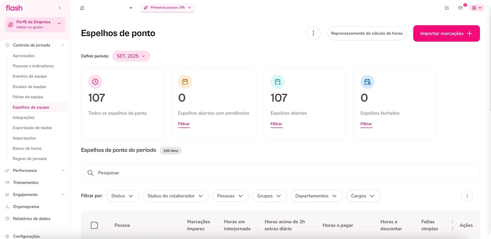Open the user account avatar menu
The height and width of the screenshot is (239, 491).
477,8
